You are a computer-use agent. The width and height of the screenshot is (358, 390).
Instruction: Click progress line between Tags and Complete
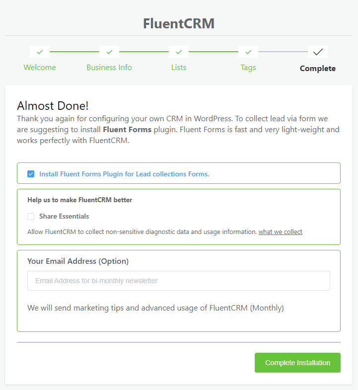[x=283, y=52]
